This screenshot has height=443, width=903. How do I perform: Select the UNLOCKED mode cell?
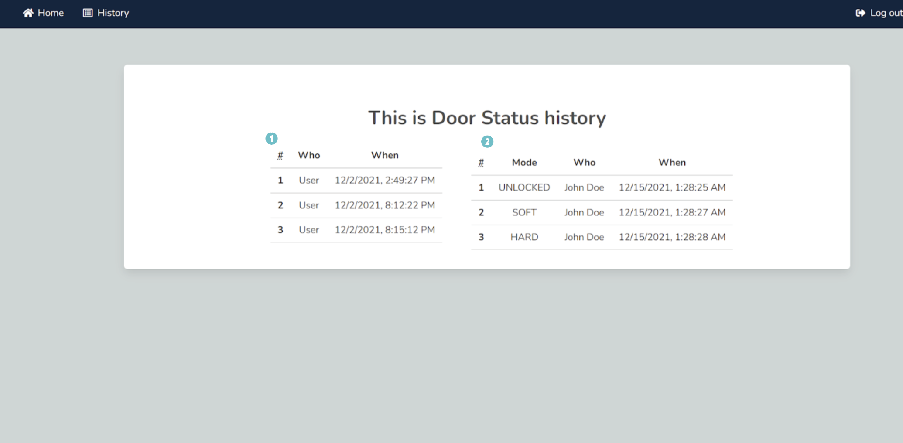(524, 187)
